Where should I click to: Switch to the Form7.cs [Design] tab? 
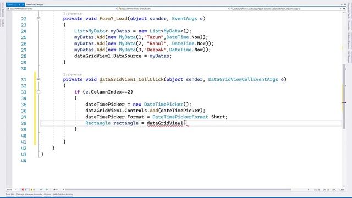pos(35,4)
